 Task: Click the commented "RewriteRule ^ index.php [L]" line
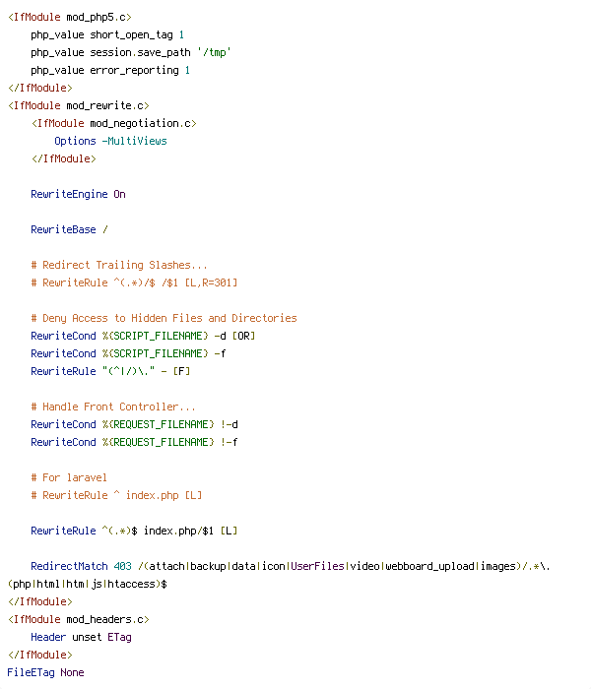[116, 495]
